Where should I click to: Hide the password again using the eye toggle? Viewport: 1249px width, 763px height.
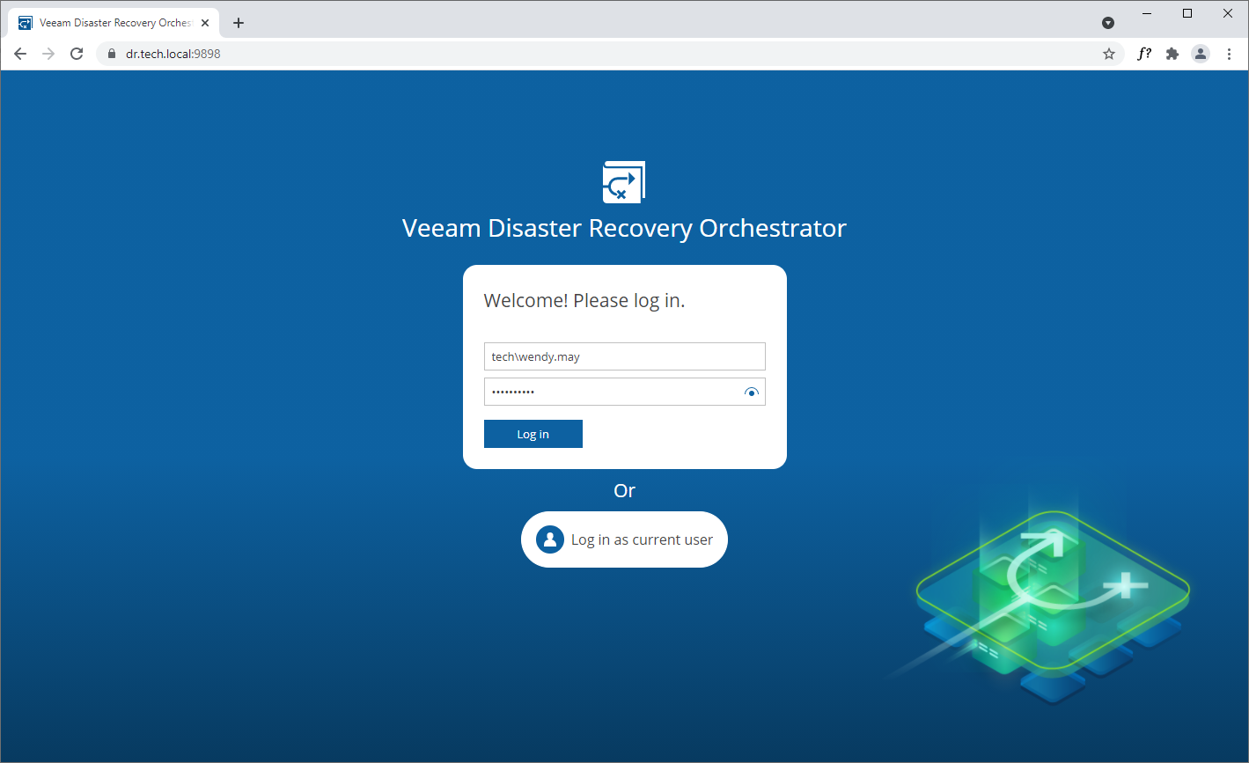[x=751, y=392]
